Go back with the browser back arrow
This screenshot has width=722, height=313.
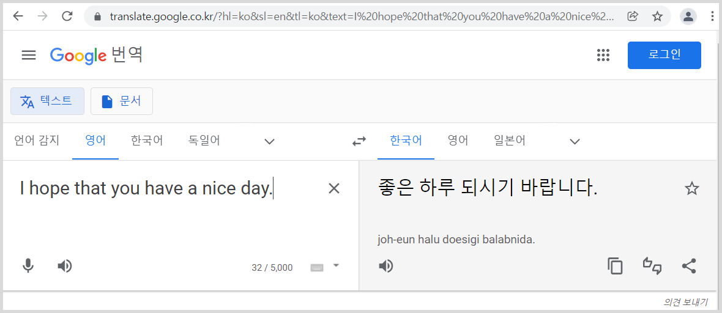(18, 17)
